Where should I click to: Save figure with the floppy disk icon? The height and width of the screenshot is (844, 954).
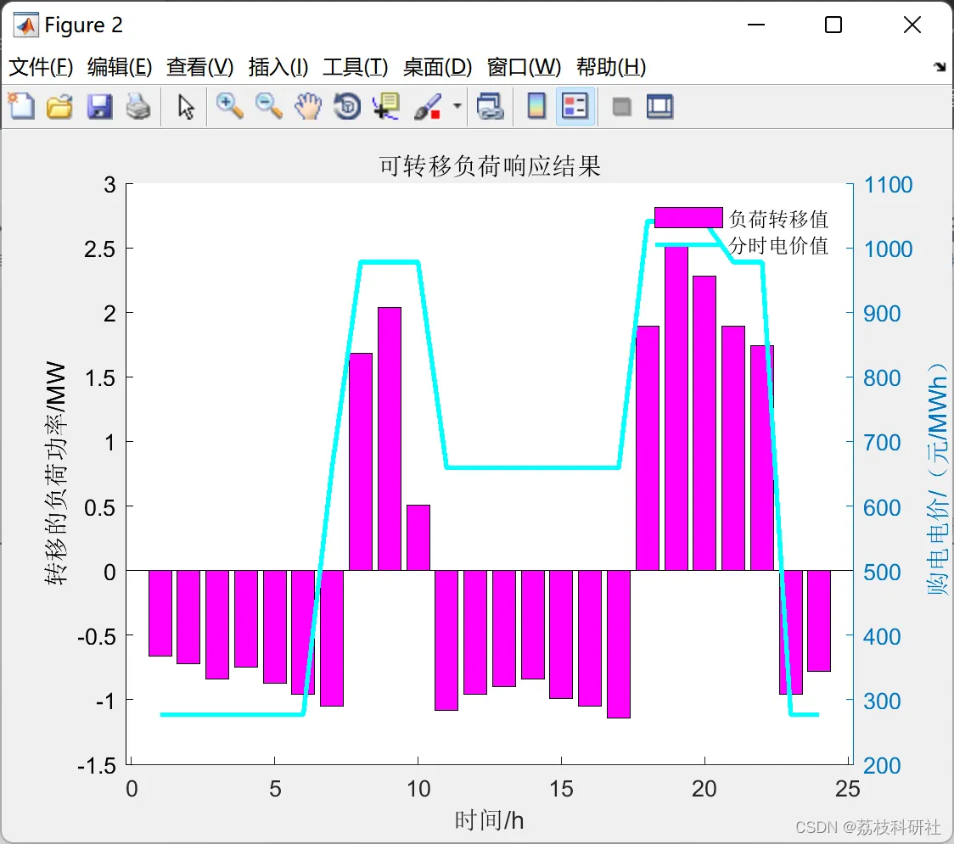click(99, 106)
